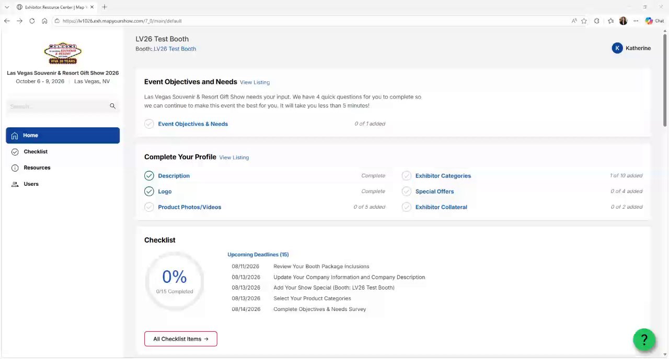Open Copilot Chat in the browser toolbar
The image size is (669, 359).
(654, 21)
